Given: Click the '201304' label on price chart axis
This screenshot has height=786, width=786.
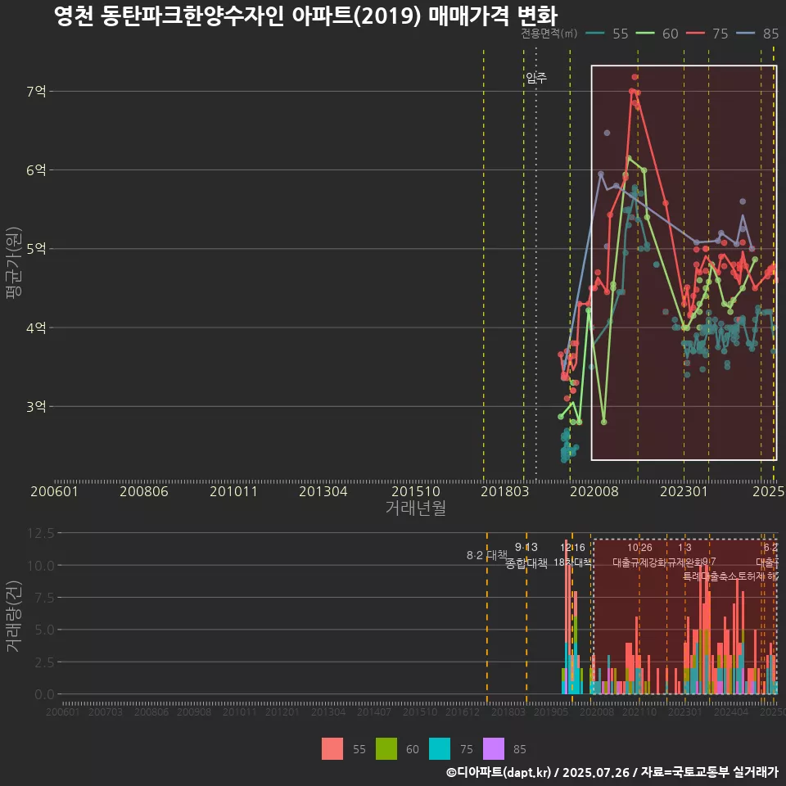Looking at the screenshot, I should pos(323,491).
